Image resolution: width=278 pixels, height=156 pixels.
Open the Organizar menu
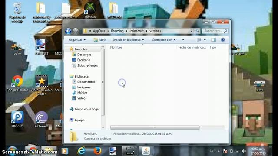[x=77, y=40]
